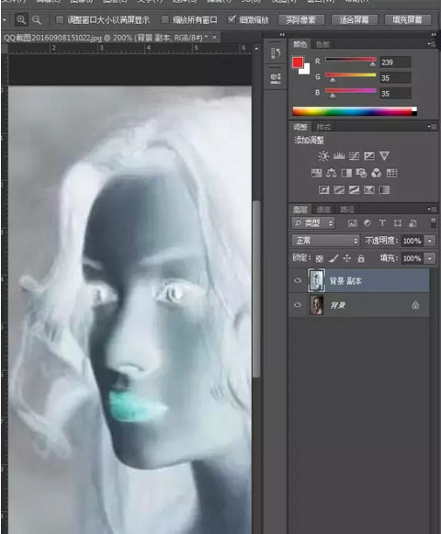Toggle the layer filtering switch on or off
441x534 pixels.
[x=433, y=223]
